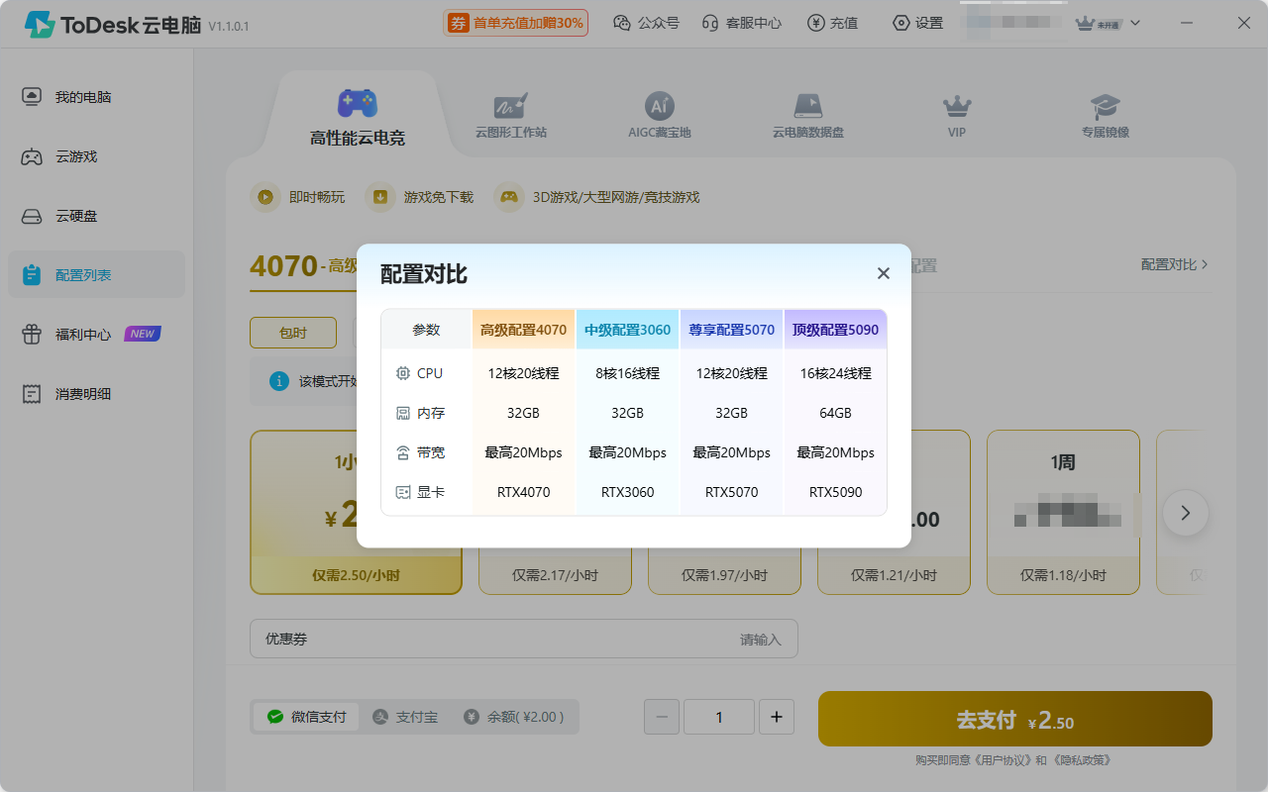Viewport: 1268px width, 792px height.
Task: Open the 《隐私政策》 link
Action: (1081, 760)
